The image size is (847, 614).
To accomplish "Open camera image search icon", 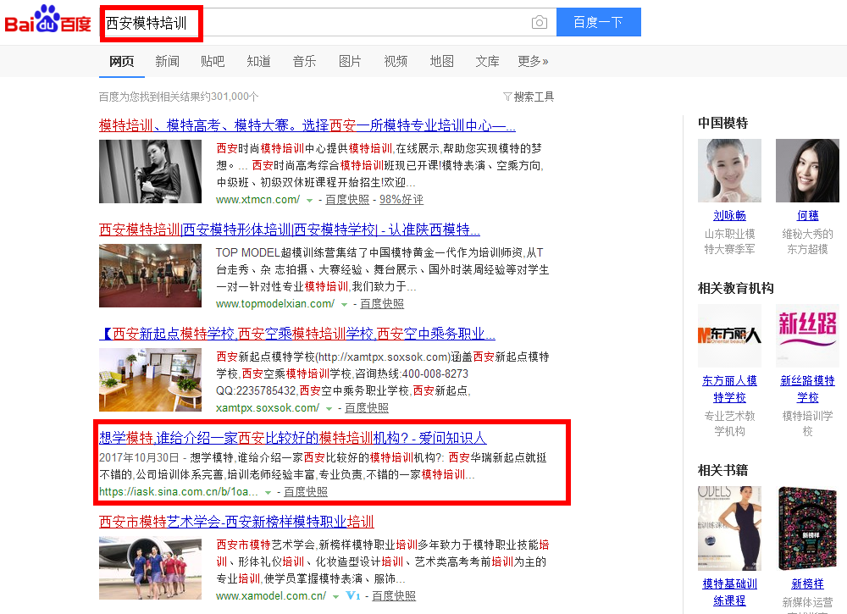I will tap(539, 22).
